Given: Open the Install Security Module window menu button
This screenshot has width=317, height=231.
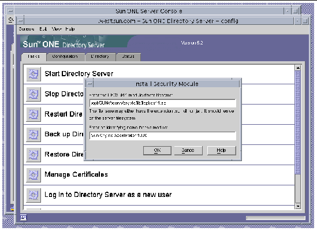Looking at the screenshot, I should tap(89, 84).
